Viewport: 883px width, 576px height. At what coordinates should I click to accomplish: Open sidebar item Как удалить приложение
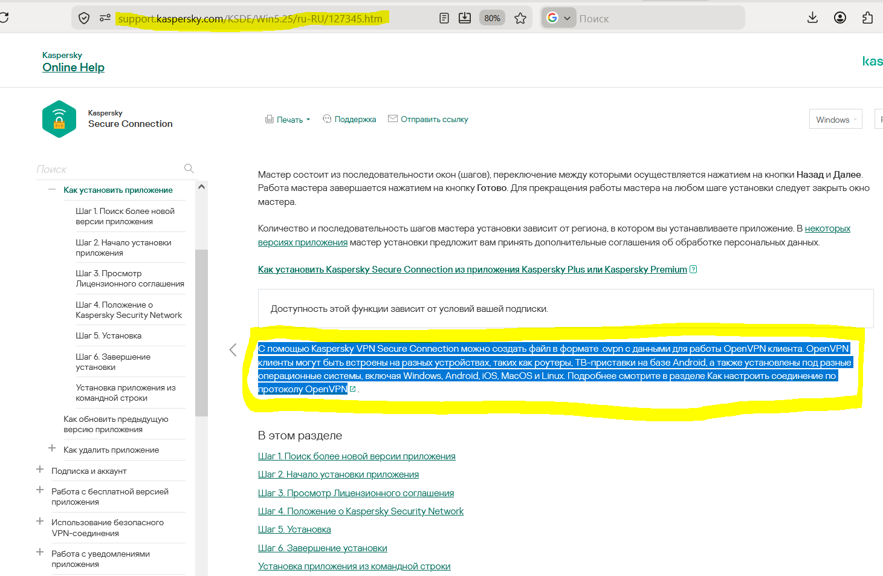click(x=111, y=450)
